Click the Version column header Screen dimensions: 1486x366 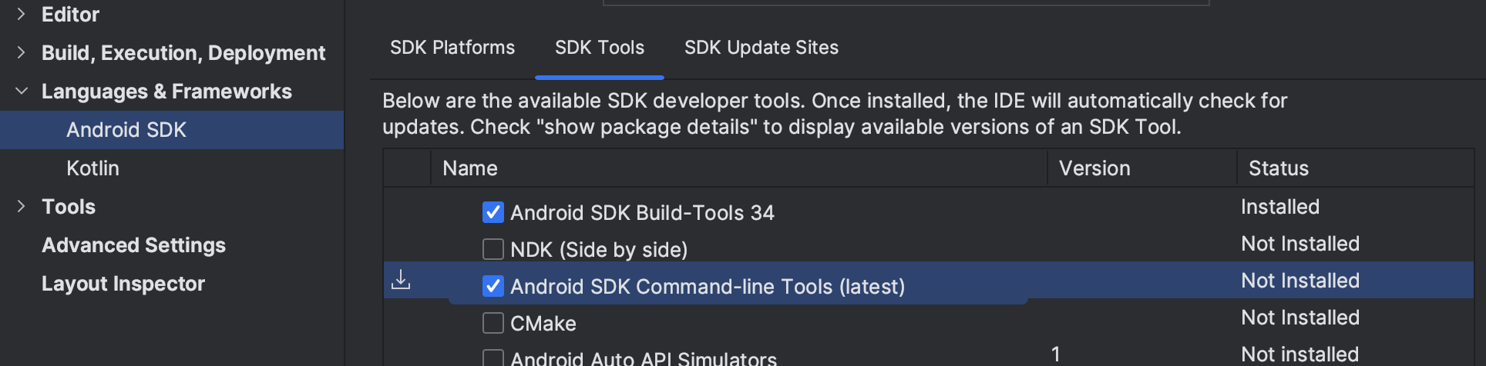pyautogui.click(x=1094, y=168)
